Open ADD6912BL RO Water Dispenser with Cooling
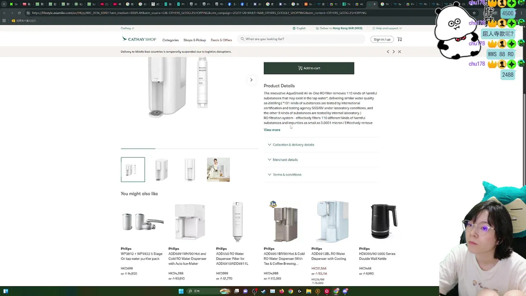Screen dimensions: 526x296 click(x=329, y=256)
